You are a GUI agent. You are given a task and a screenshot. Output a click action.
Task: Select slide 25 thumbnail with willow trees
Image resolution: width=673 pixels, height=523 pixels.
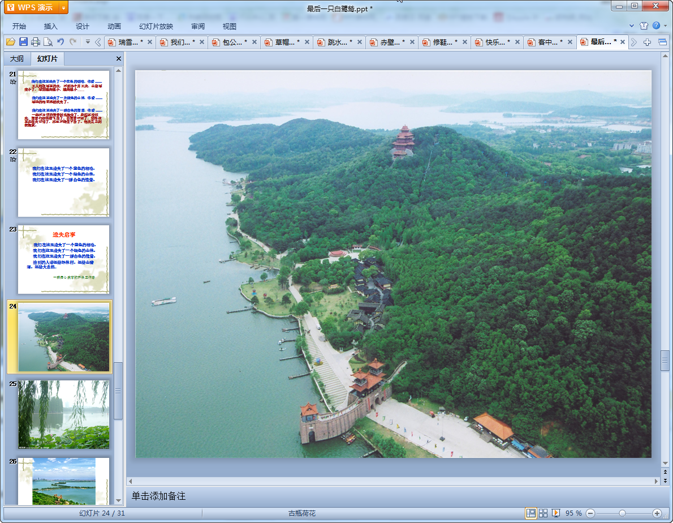(x=63, y=414)
